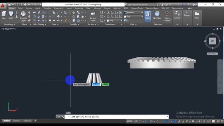Expand the Modify panel
224x126 pixels.
click(x=75, y=24)
